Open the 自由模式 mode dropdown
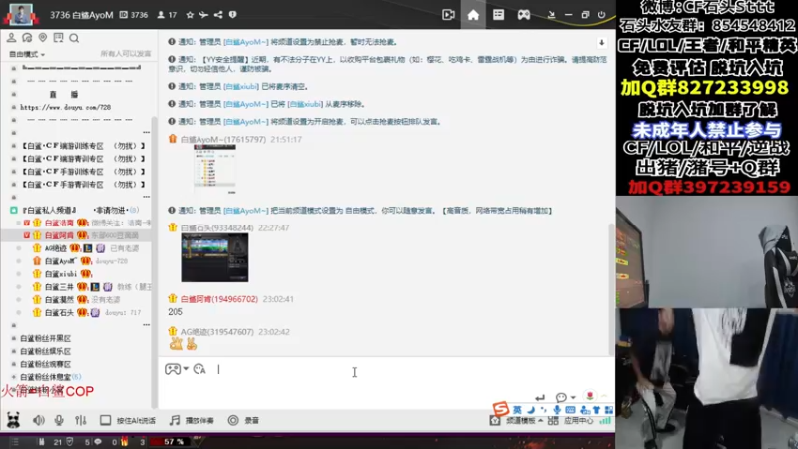Image resolution: width=798 pixels, height=449 pixels. (27, 54)
